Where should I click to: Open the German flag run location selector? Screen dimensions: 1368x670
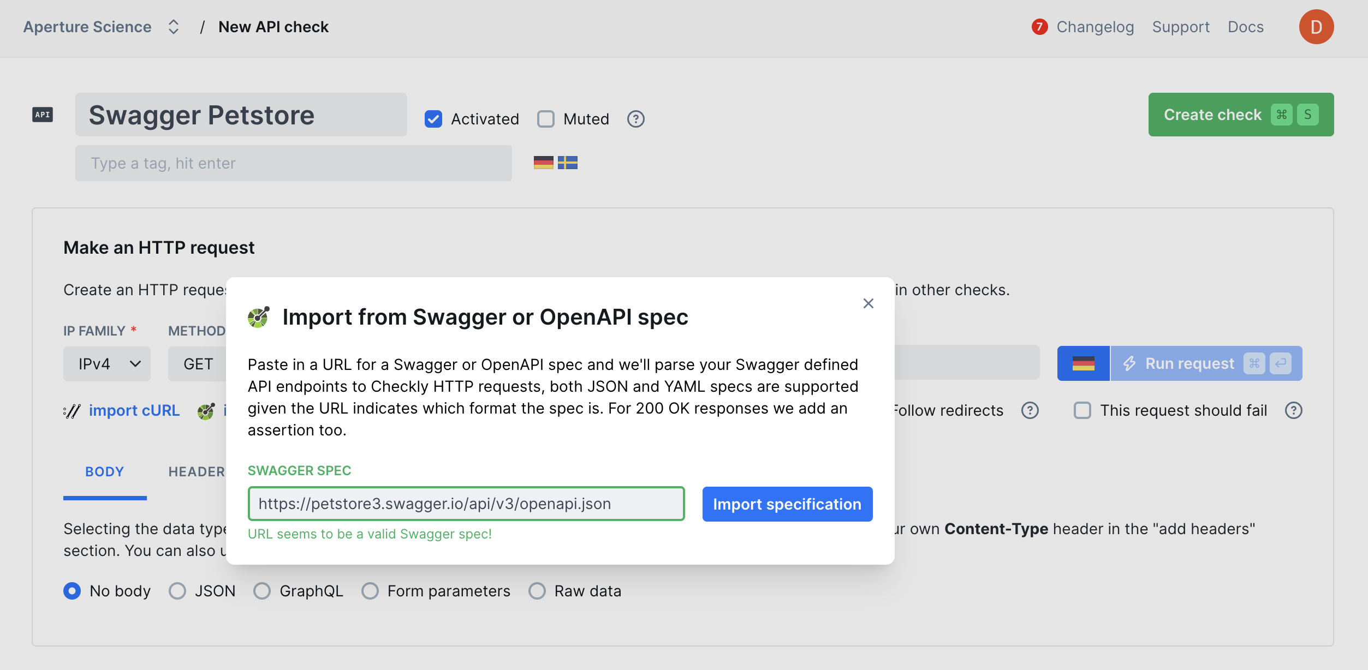coord(1083,363)
